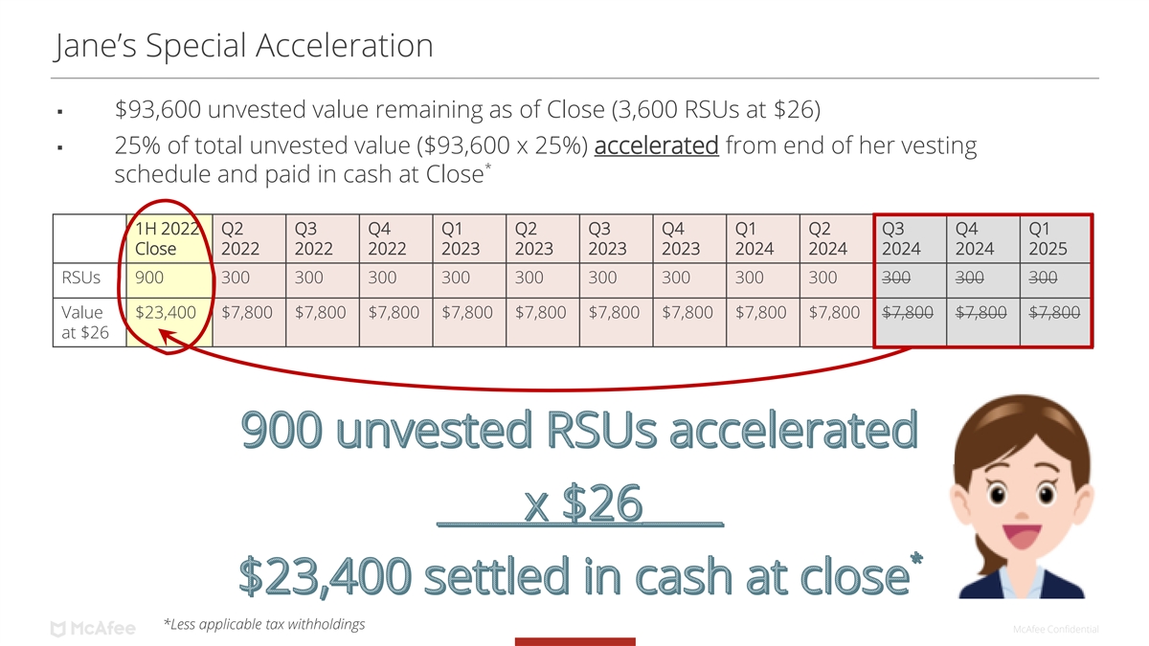Click the "Q1 2023" column header
Image resolution: width=1149 pixels, height=646 pixels.
(468, 238)
